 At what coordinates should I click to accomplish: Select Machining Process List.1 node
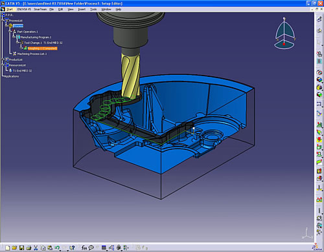32,54
